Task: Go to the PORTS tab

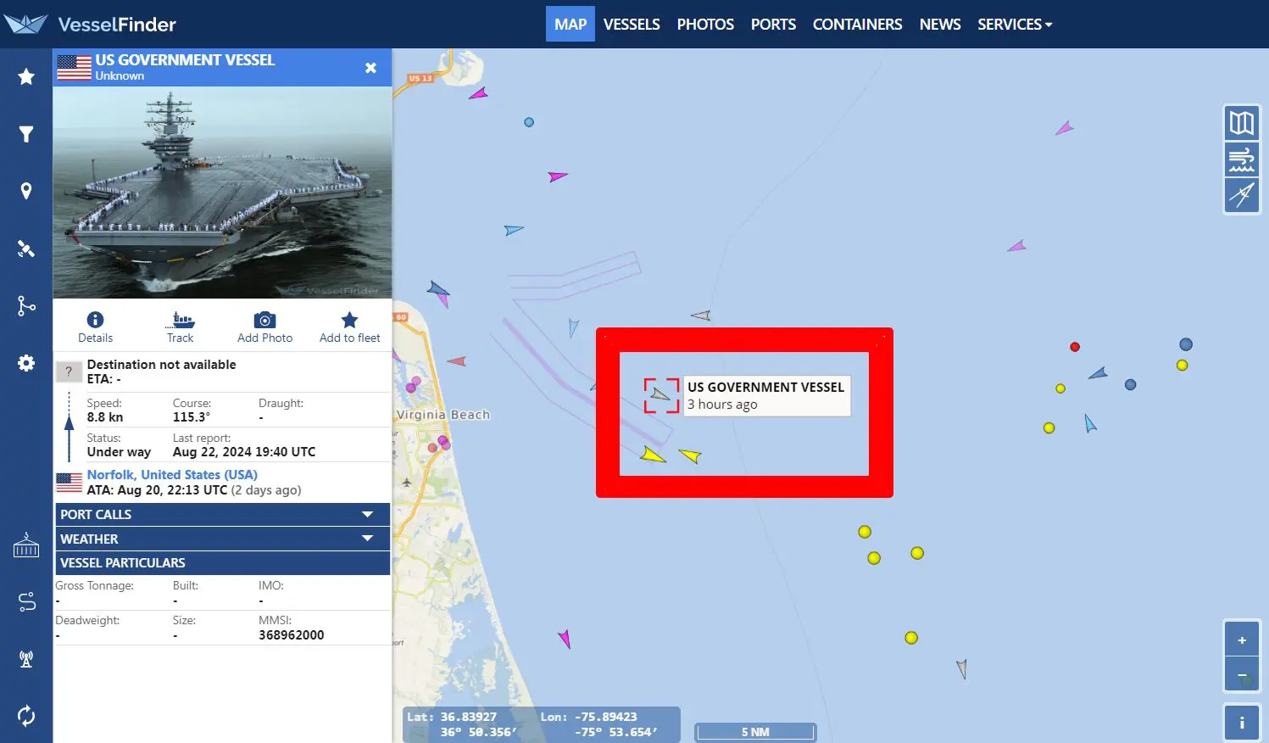Action: 773,25
